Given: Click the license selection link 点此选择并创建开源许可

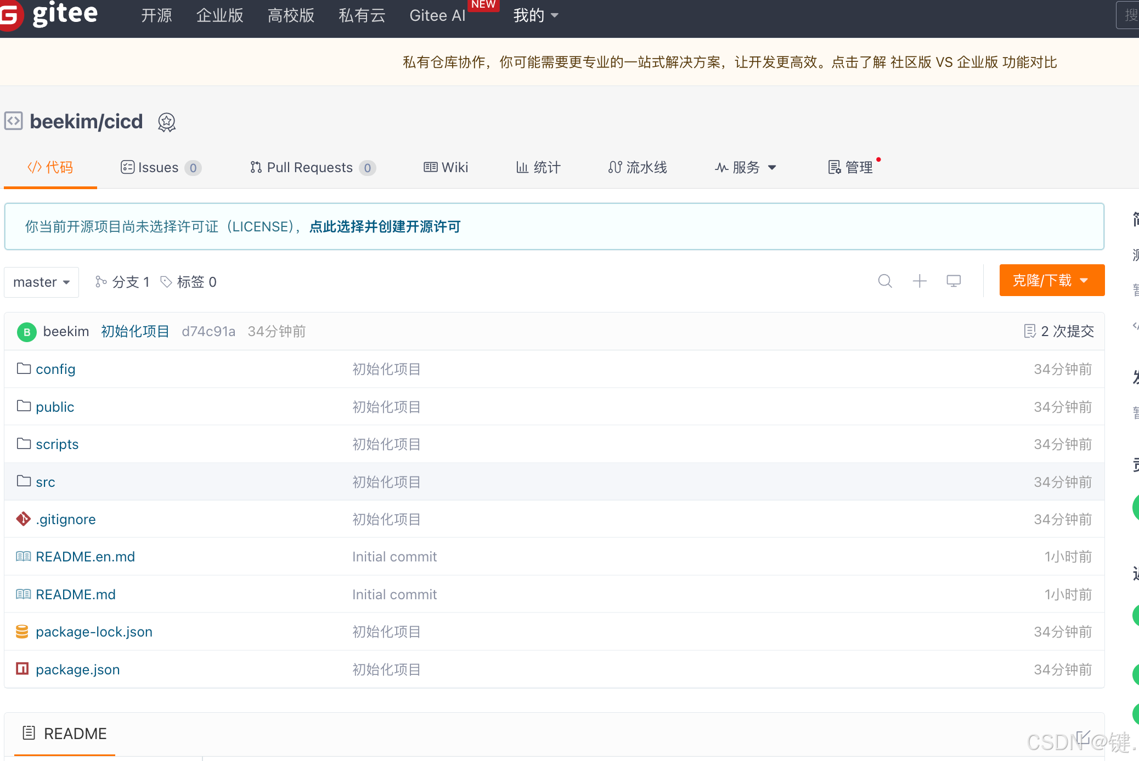Looking at the screenshot, I should coord(385,226).
